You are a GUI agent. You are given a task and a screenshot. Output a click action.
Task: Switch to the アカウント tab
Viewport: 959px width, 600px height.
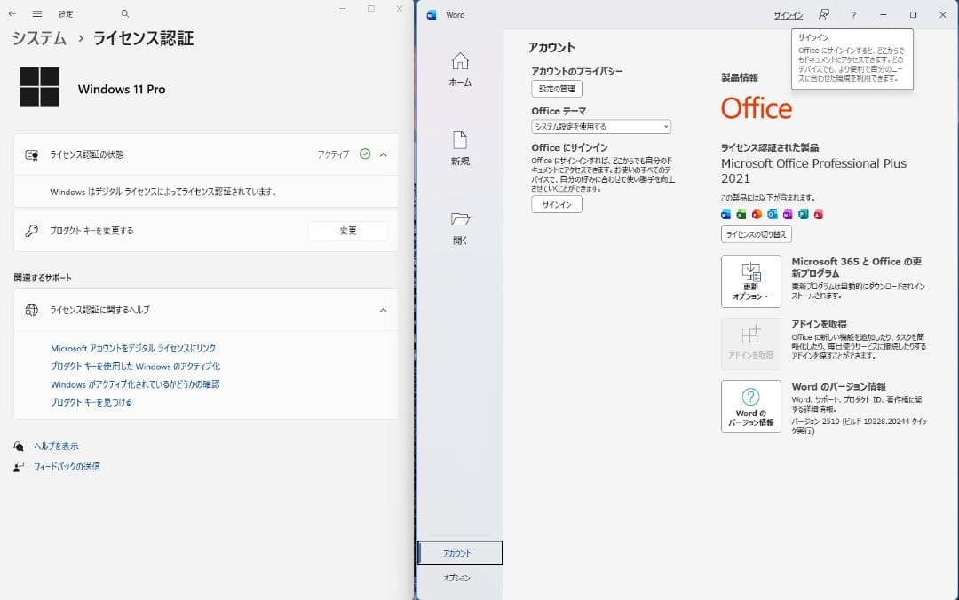(458, 552)
